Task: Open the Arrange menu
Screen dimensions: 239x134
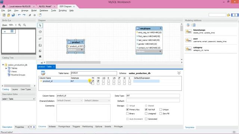Action: [25, 10]
